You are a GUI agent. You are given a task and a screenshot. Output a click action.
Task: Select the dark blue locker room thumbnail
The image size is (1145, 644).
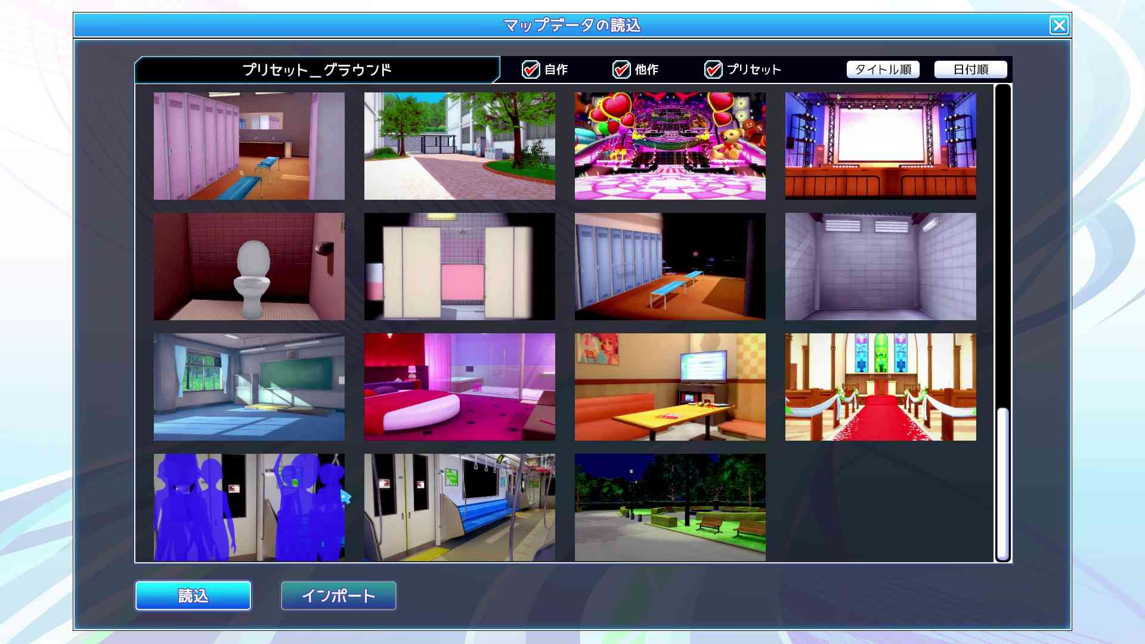[x=670, y=267]
